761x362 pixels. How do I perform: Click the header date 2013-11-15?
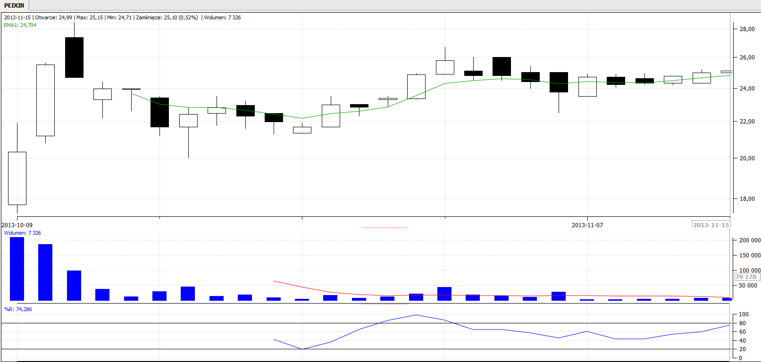17,17
